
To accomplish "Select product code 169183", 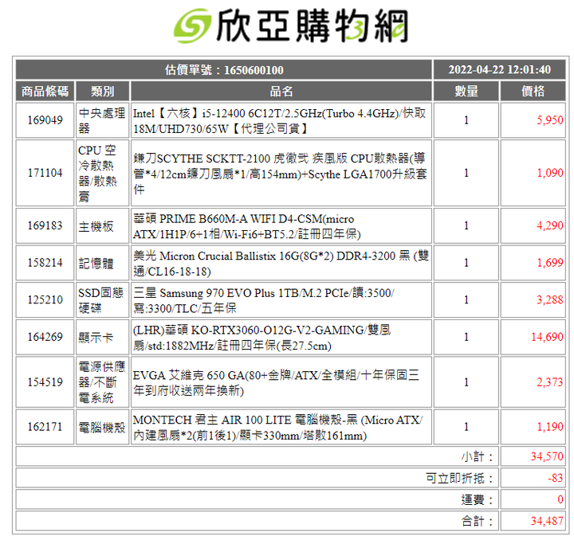I will [45, 225].
